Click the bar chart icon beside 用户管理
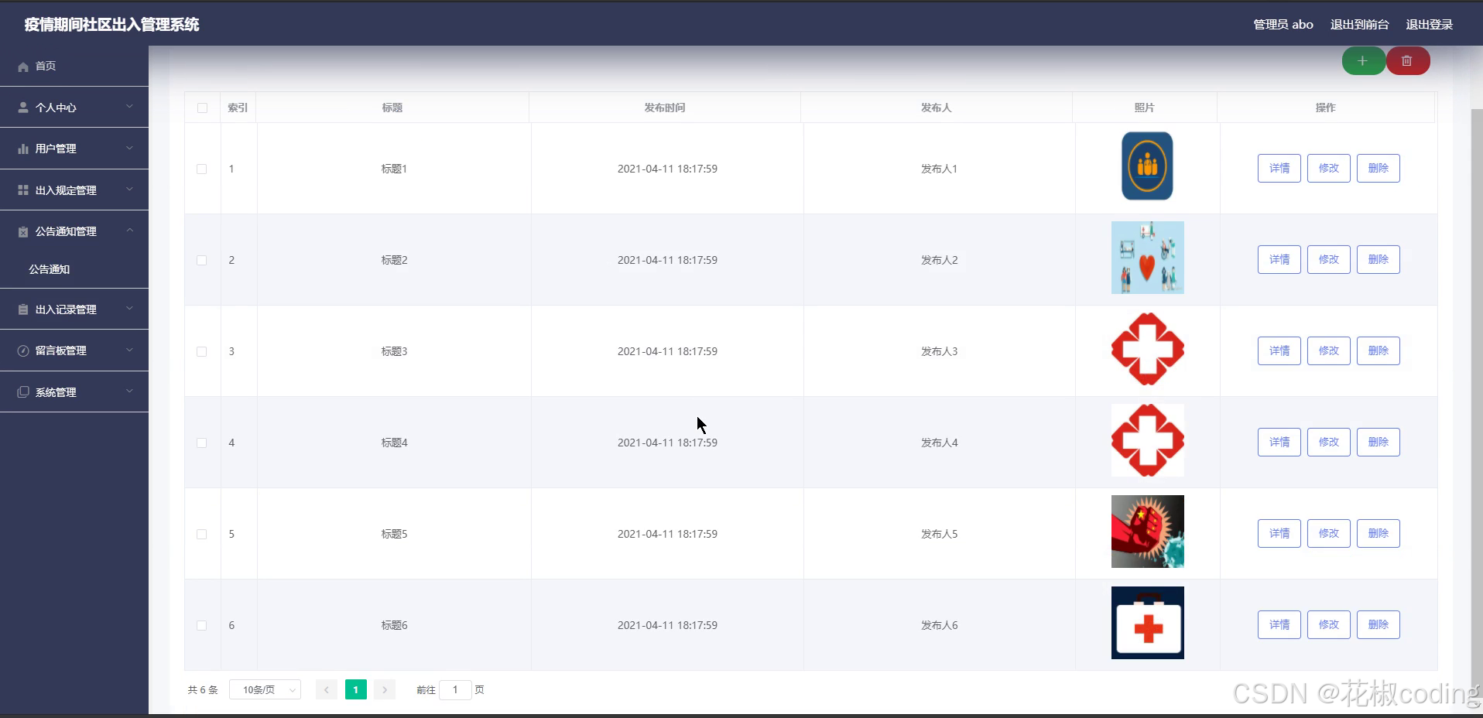This screenshot has width=1483, height=718. coord(23,149)
